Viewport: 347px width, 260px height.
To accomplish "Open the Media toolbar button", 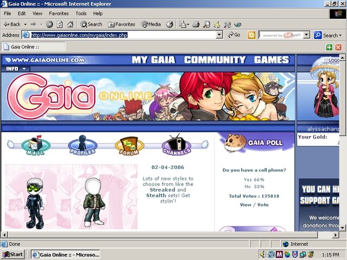I will (151, 24).
